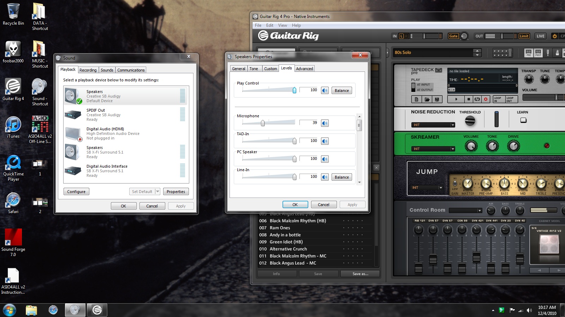This screenshot has width=565, height=317.
Task: Toggle the Tapedeck loop button
Action: (477, 99)
